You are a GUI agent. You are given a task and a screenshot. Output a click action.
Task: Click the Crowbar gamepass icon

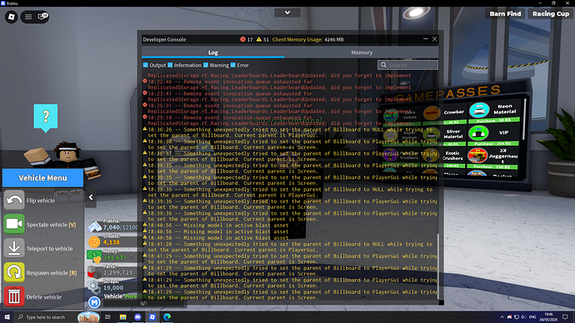(432, 113)
